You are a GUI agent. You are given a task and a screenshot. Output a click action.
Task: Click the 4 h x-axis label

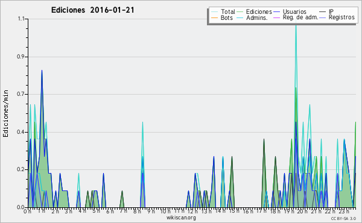(x=83, y=211)
